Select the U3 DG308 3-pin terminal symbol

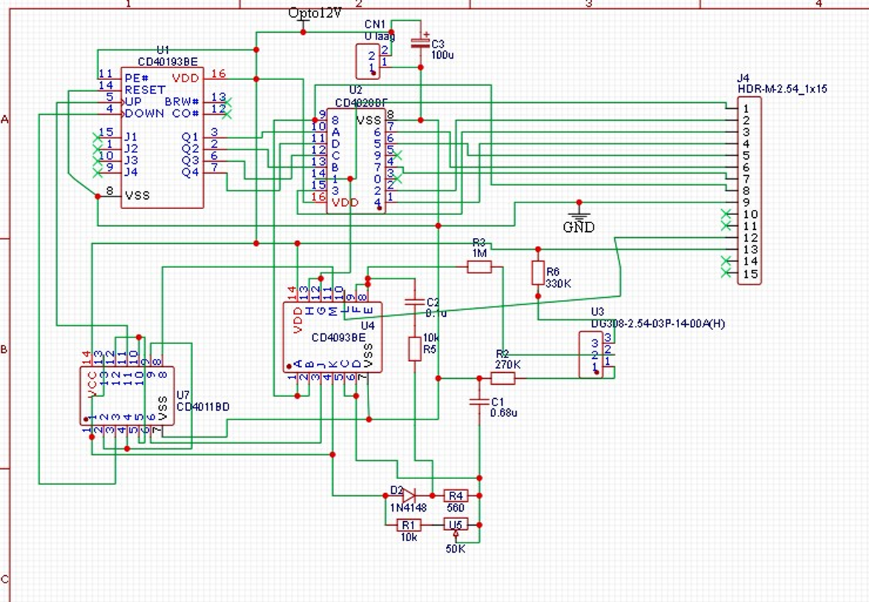pos(591,355)
